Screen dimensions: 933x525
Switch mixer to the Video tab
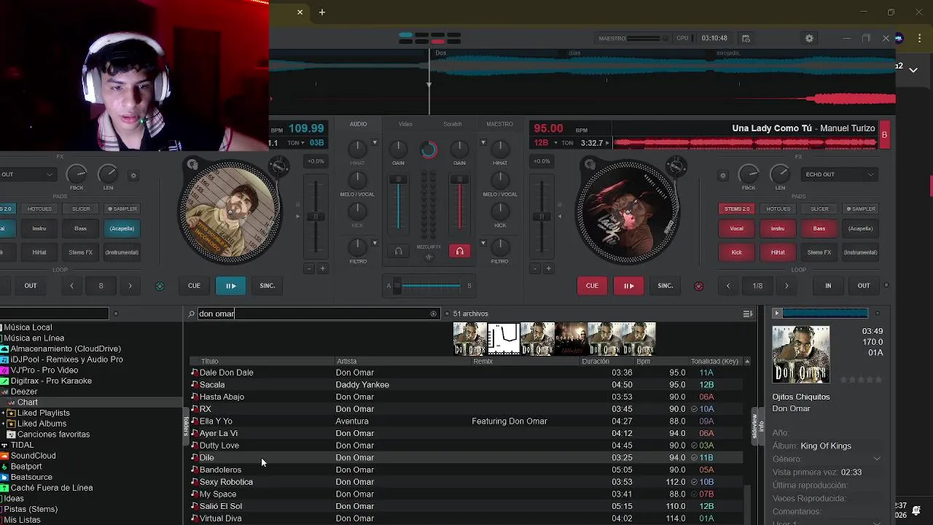[x=405, y=124]
